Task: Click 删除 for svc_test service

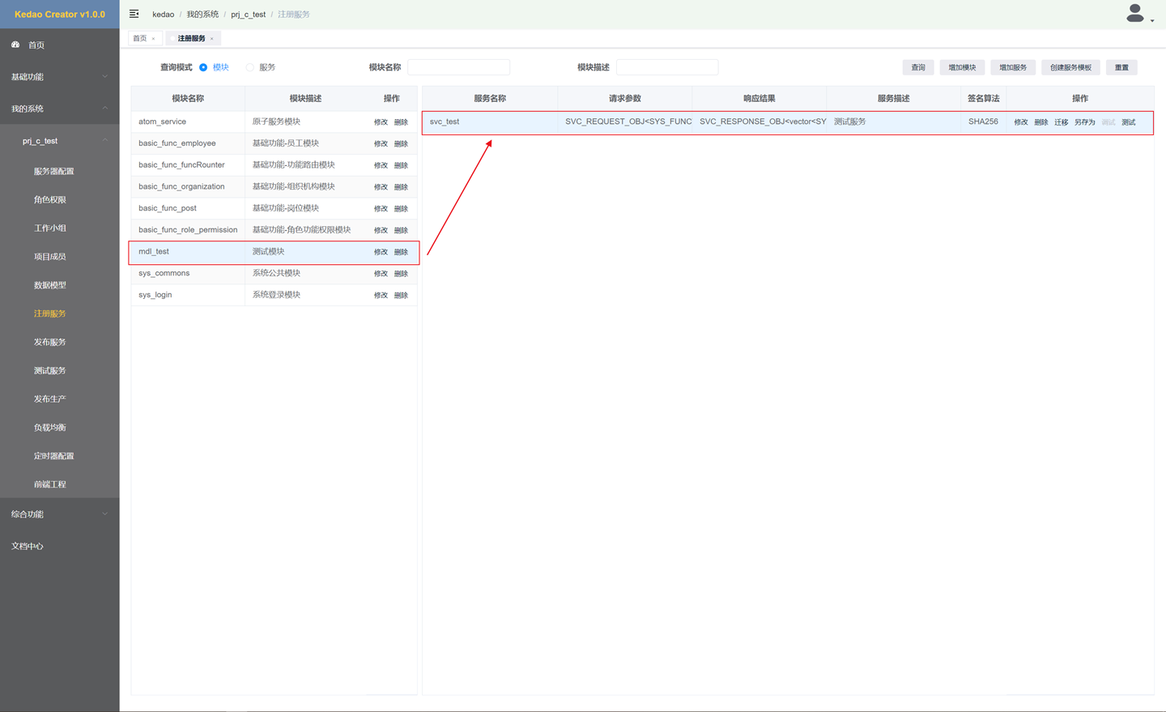Action: point(1041,122)
